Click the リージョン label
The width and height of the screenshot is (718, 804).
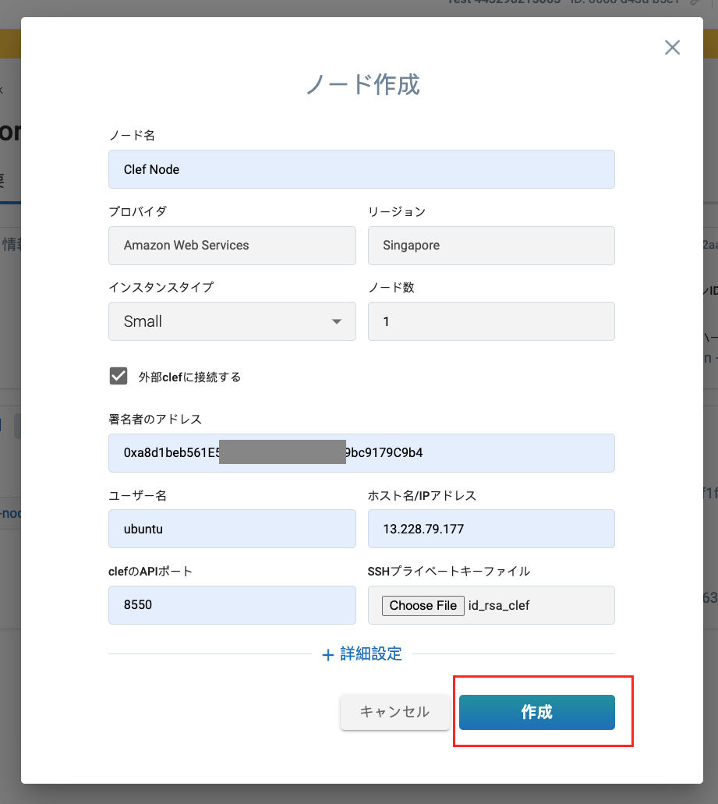[x=397, y=211]
